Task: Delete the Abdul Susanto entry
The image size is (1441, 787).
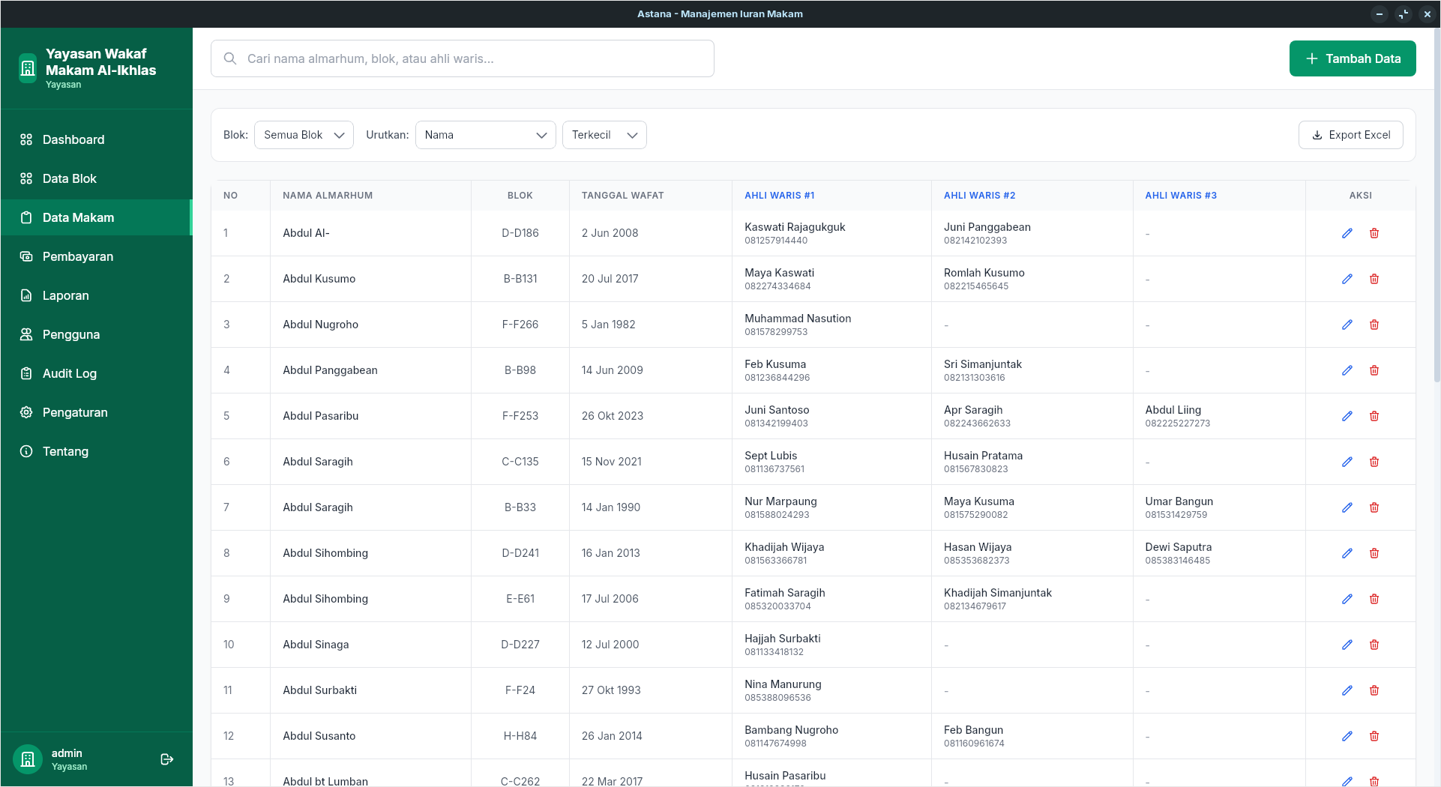Action: [1374, 736]
